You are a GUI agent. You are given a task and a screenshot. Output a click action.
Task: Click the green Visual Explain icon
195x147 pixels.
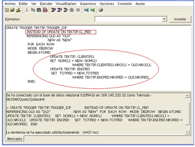pos(92,10)
